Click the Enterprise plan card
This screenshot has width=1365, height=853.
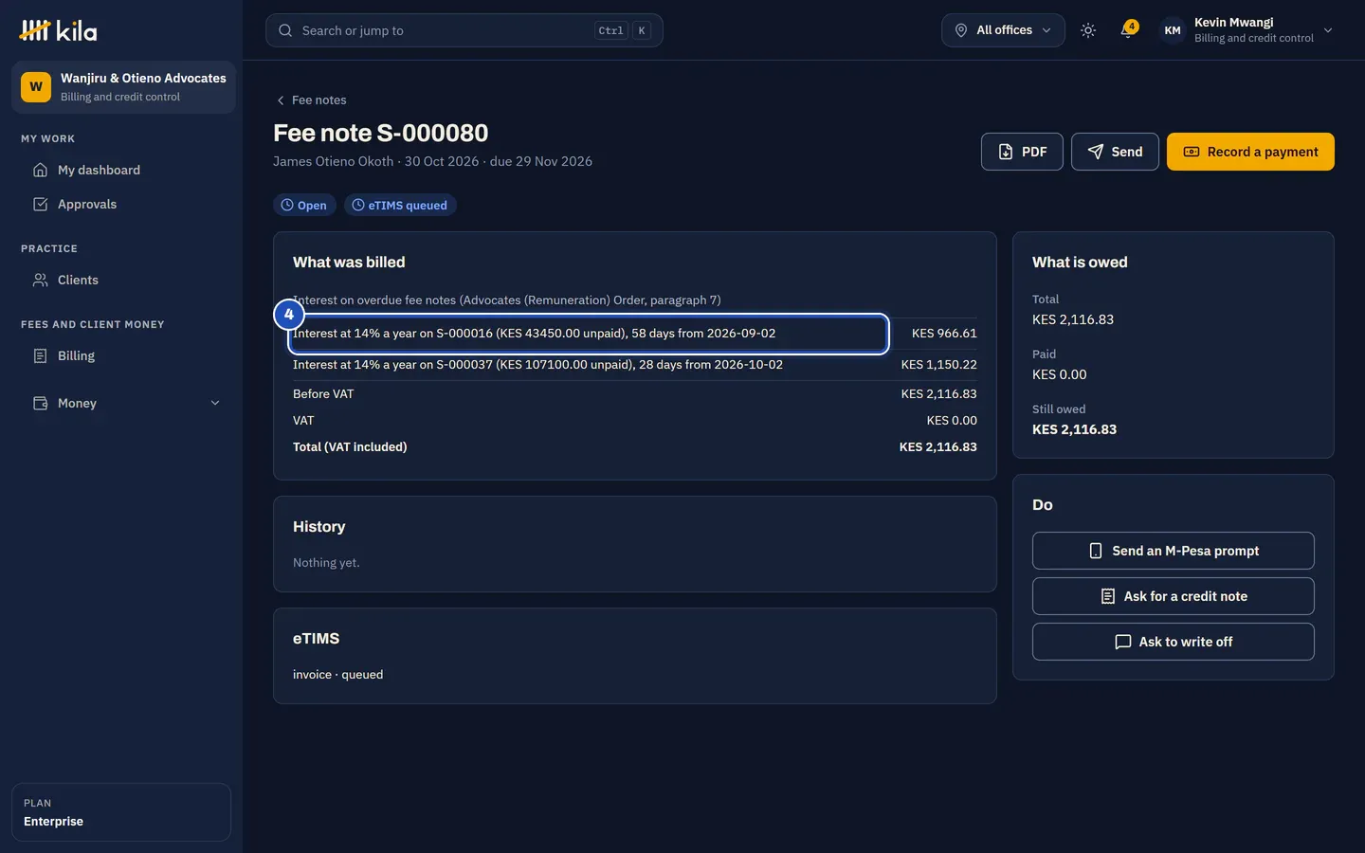pos(121,812)
